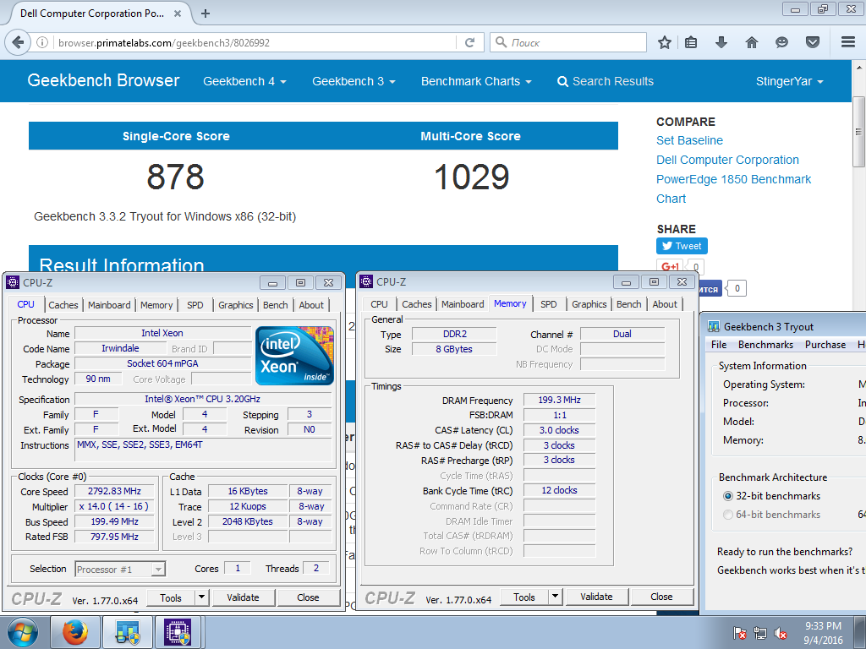The width and height of the screenshot is (866, 649).
Task: Open the Windows Start orb
Action: pyautogui.click(x=23, y=632)
